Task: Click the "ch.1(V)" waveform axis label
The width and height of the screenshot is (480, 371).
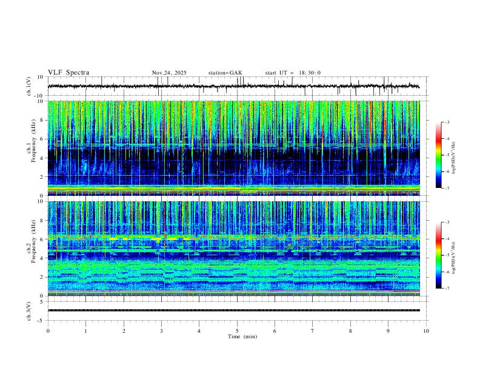Action: pos(29,86)
